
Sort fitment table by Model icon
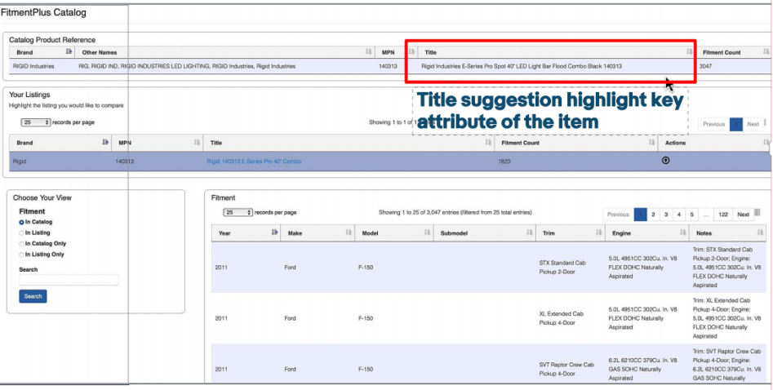pos(428,233)
